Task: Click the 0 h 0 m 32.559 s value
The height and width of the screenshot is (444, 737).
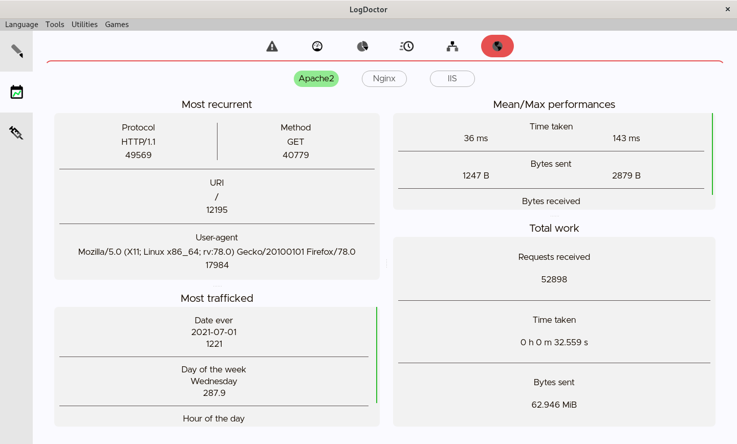Action: point(554,342)
